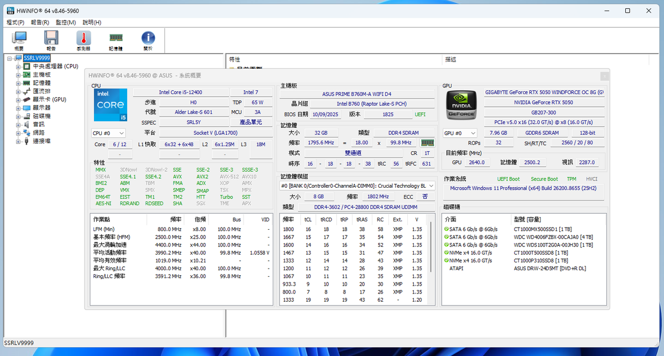Click the Intel Core i5 logo
This screenshot has width=664, height=356.
pos(111,105)
